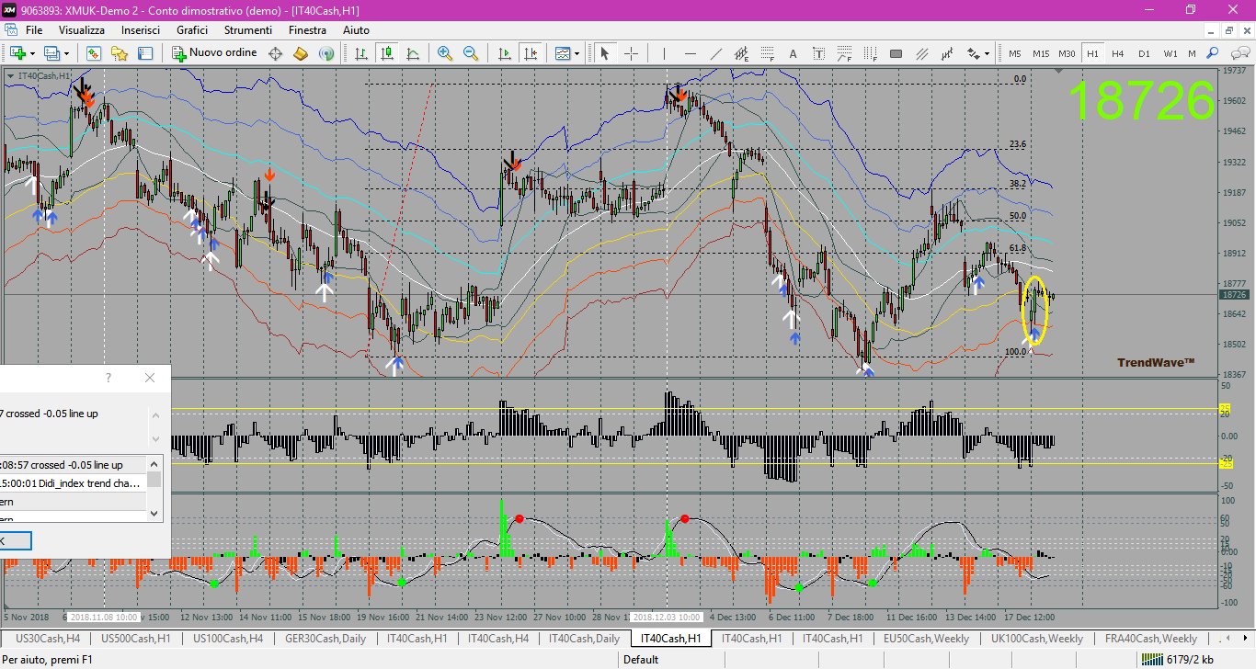Draw a horizontal line

690,53
